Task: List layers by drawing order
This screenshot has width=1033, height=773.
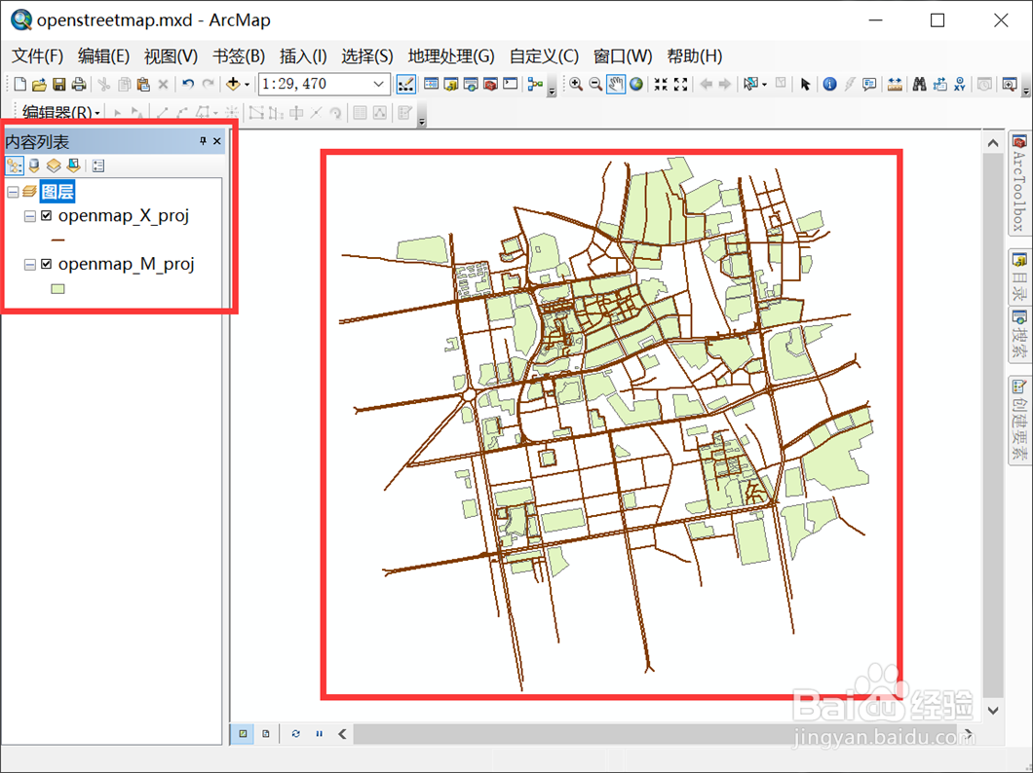Action: tap(15, 166)
